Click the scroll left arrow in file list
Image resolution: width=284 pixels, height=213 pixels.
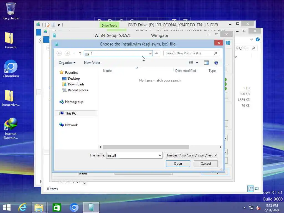click(100, 147)
